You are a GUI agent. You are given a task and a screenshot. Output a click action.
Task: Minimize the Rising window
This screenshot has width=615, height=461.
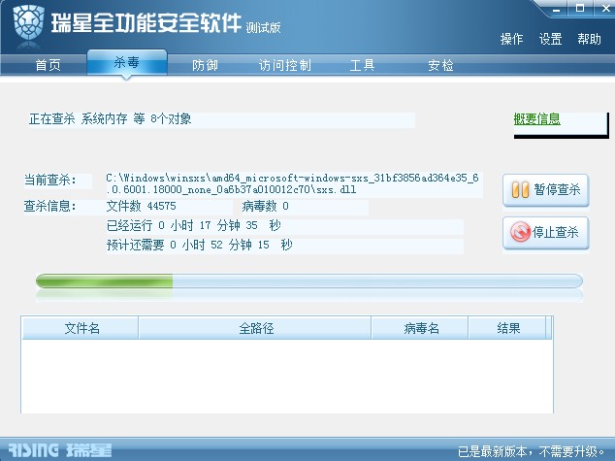(557, 9)
